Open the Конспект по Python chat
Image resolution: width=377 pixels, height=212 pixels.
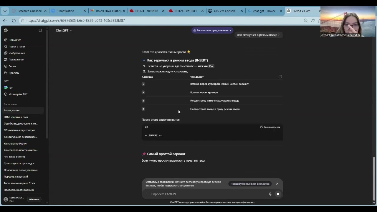(23, 143)
